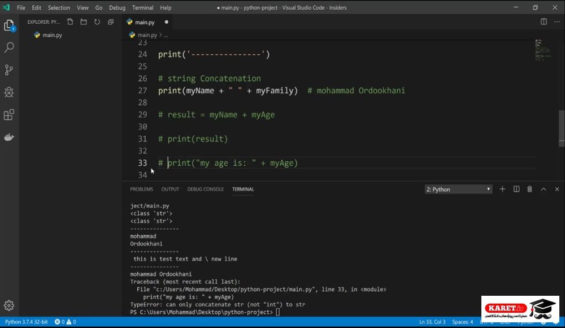
Task: Click the EXPLORER panel title
Action: coord(44,22)
